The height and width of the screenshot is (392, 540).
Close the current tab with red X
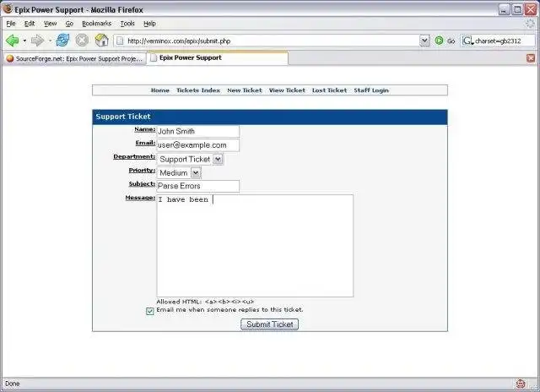[531, 58]
